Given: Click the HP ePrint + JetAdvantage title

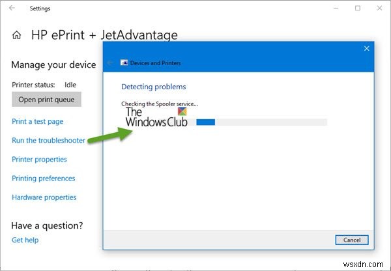Looking at the screenshot, I should (104, 36).
